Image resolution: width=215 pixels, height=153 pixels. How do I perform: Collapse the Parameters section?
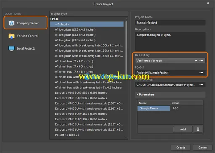[x=137, y=95]
